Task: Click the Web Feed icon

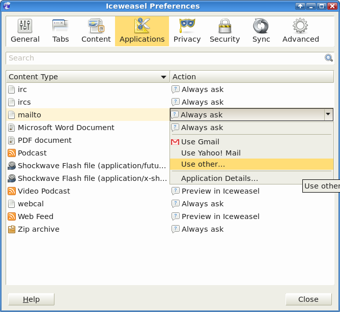Action: click(12, 216)
